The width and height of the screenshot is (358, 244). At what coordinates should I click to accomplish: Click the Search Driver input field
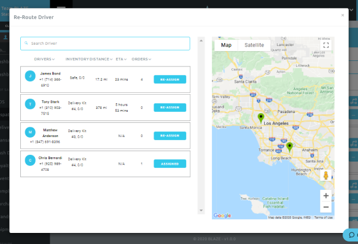coord(105,44)
